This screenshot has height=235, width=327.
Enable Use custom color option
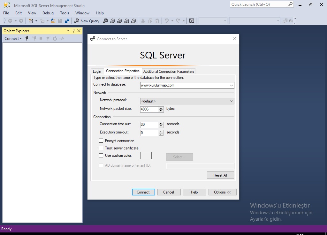[101, 155]
